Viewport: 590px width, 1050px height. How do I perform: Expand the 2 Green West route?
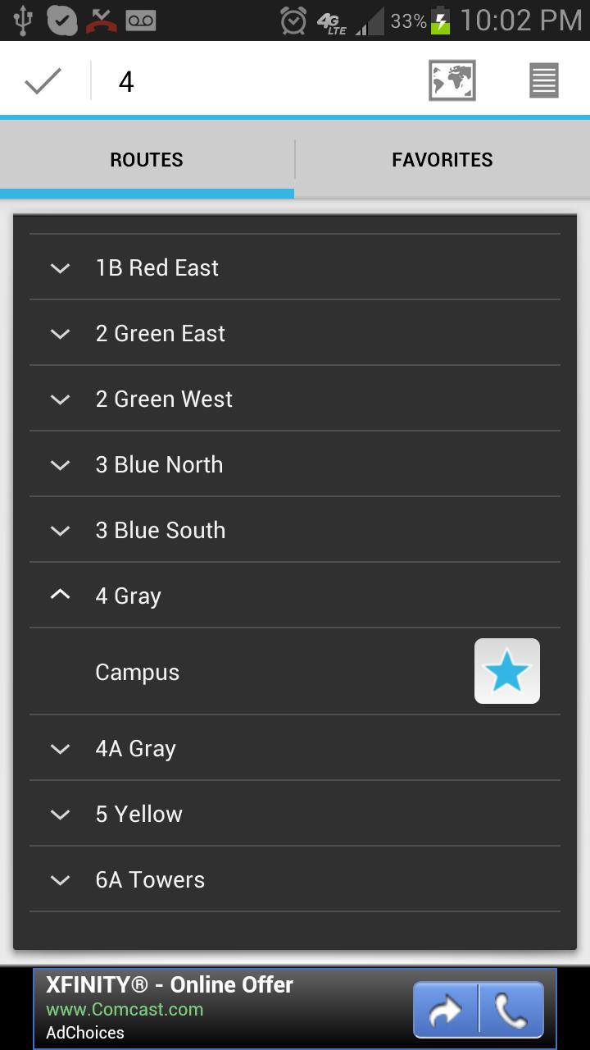click(x=60, y=399)
